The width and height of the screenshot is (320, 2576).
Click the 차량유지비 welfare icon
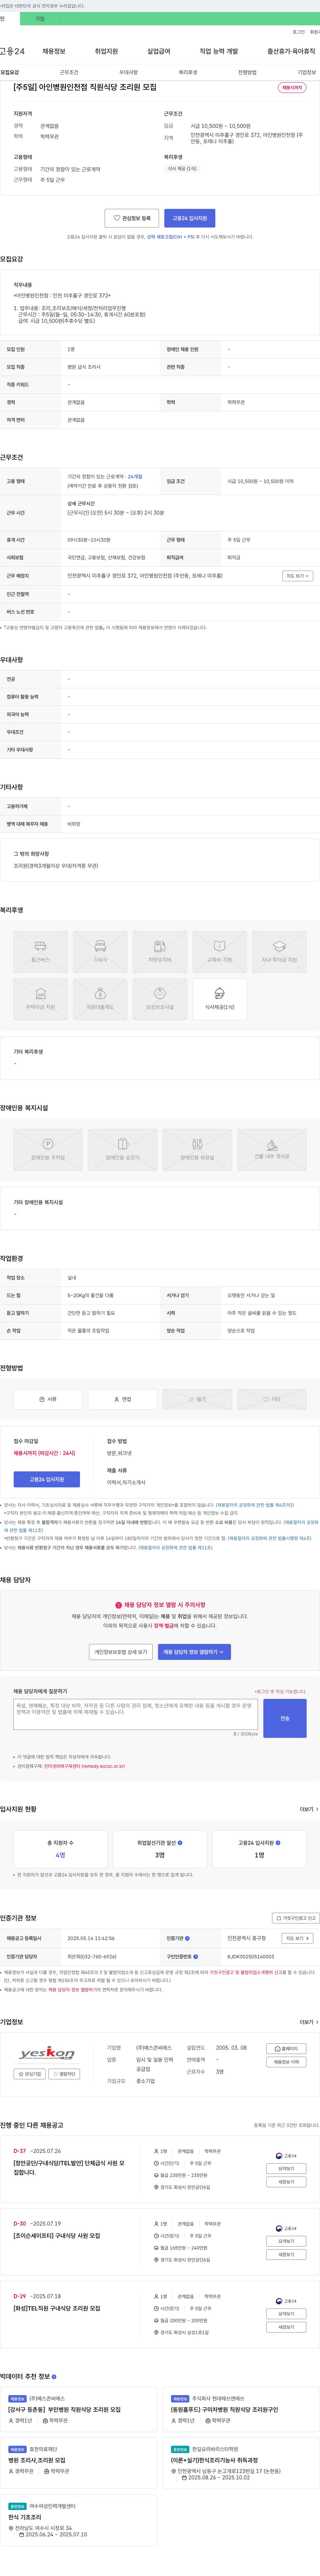tap(160, 952)
